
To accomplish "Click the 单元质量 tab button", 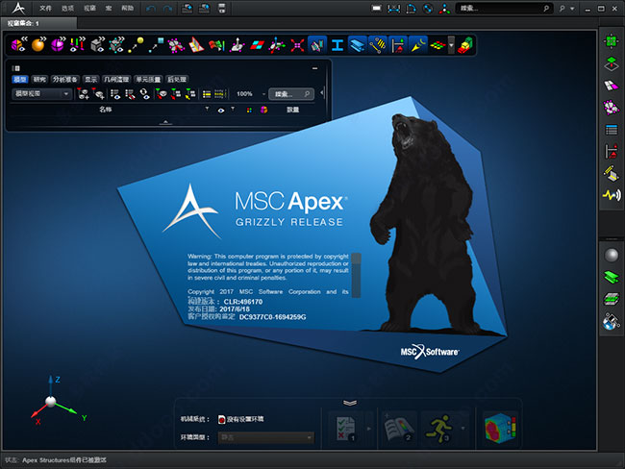I will coord(148,80).
